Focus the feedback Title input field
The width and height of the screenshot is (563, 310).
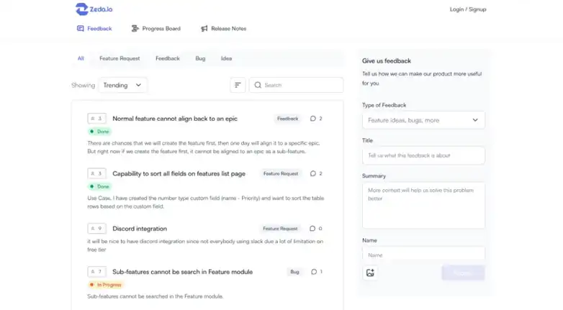[x=423, y=155]
